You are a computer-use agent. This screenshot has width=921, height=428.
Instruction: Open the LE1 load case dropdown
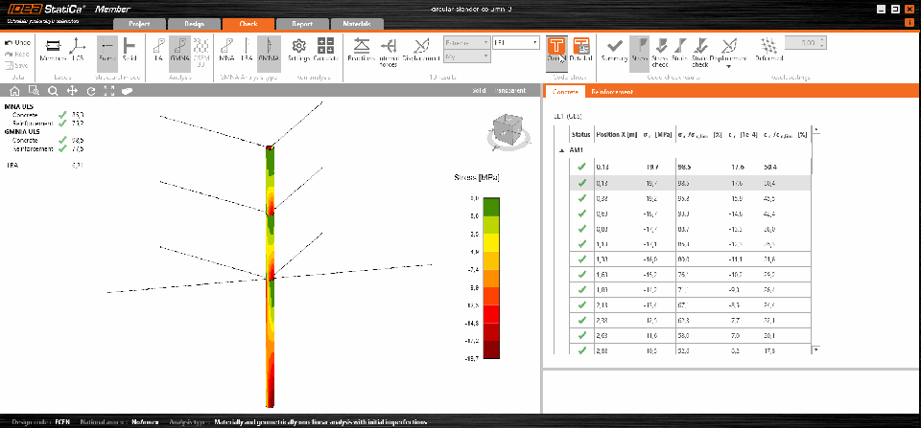(516, 43)
